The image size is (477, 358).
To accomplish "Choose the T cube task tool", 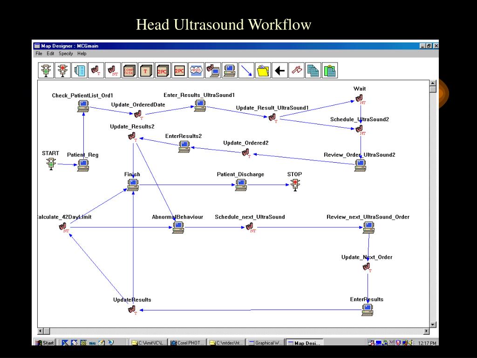I will 146,70.
